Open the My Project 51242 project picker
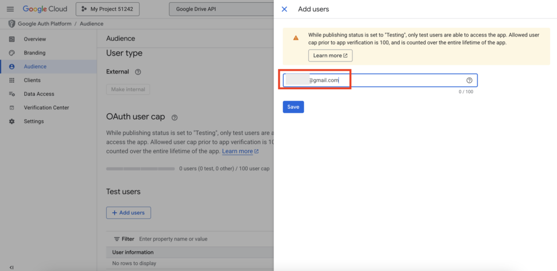The image size is (557, 271). tap(108, 9)
